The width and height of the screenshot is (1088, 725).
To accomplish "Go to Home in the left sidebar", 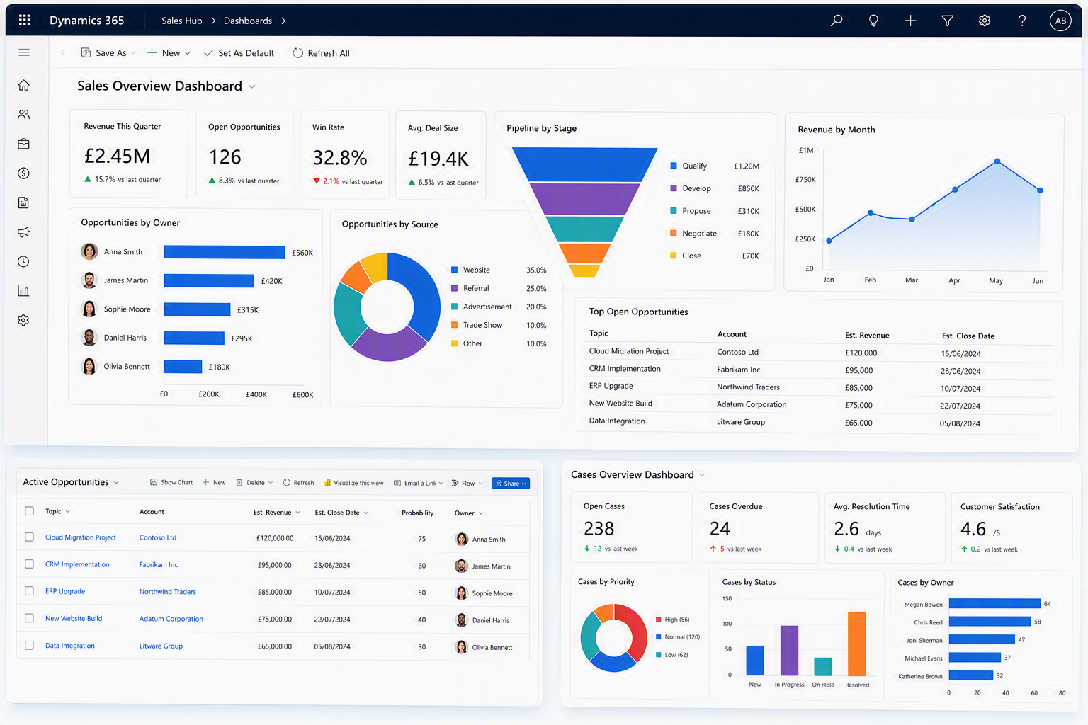I will point(23,85).
